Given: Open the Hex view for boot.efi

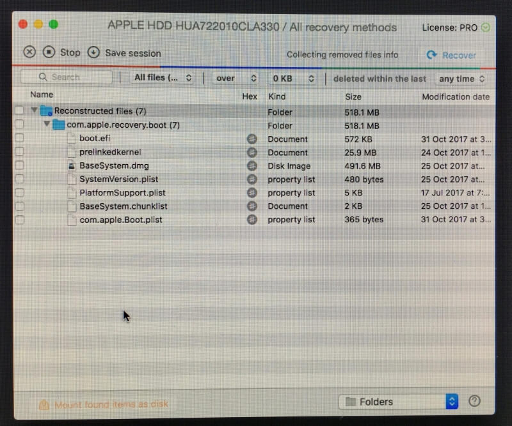Looking at the screenshot, I should (x=252, y=139).
